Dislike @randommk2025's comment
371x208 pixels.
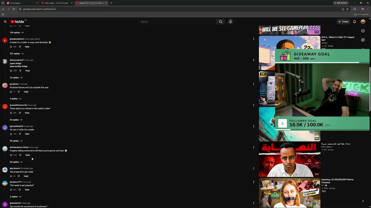point(20,47)
